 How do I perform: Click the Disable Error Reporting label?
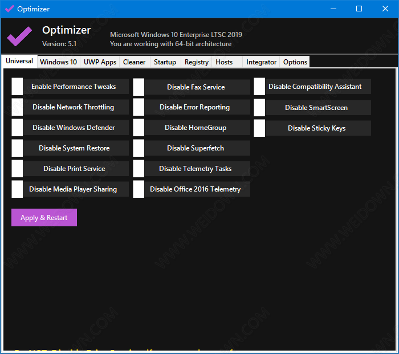(x=196, y=107)
